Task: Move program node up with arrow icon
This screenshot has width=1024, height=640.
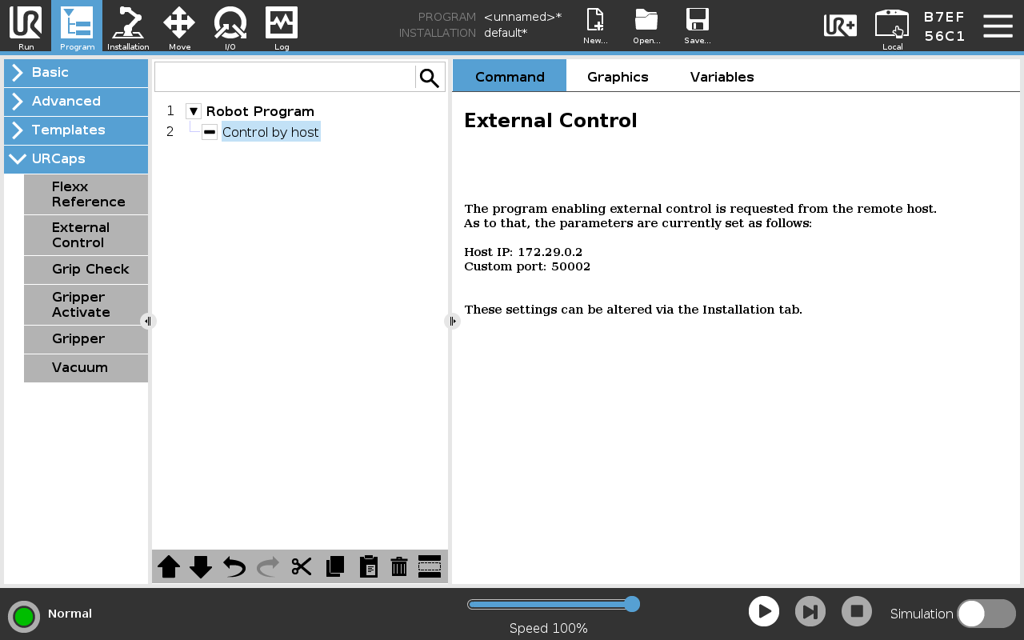Action: click(169, 566)
